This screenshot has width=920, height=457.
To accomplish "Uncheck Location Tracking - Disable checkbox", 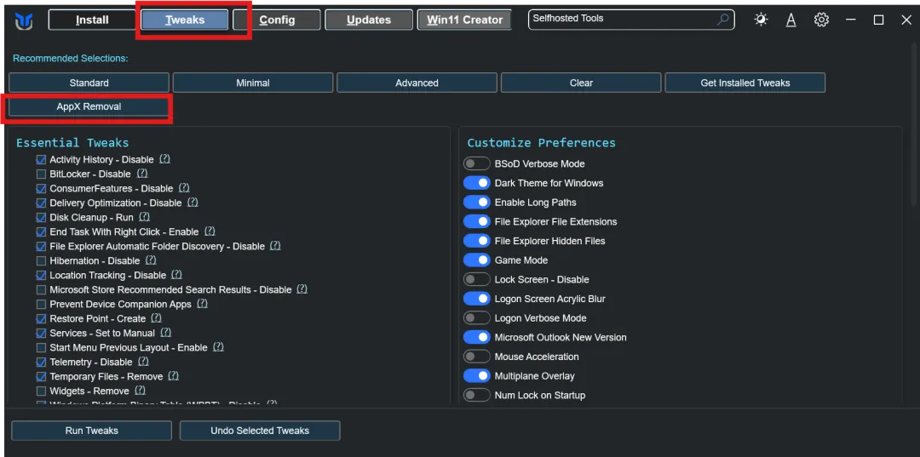I will [x=41, y=275].
